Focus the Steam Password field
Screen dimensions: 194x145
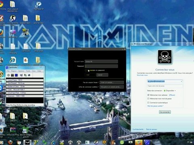(x=101, y=66)
